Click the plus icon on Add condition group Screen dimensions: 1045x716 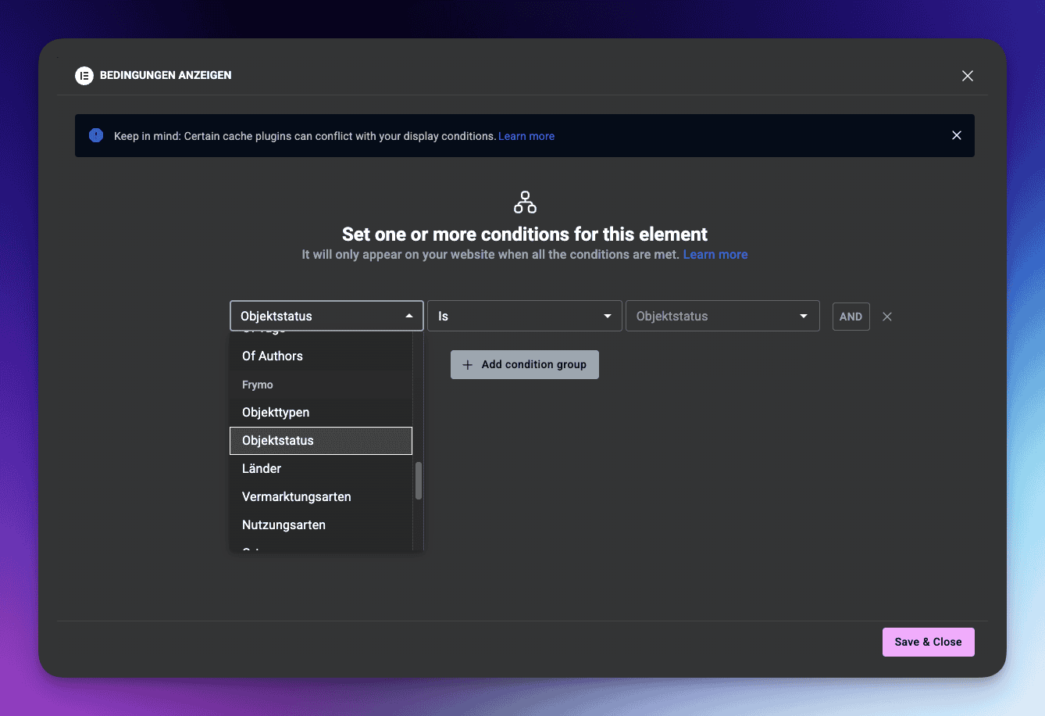(468, 365)
